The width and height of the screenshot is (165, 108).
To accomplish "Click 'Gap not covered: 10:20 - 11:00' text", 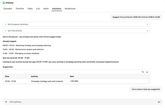I will pos(16,58).
